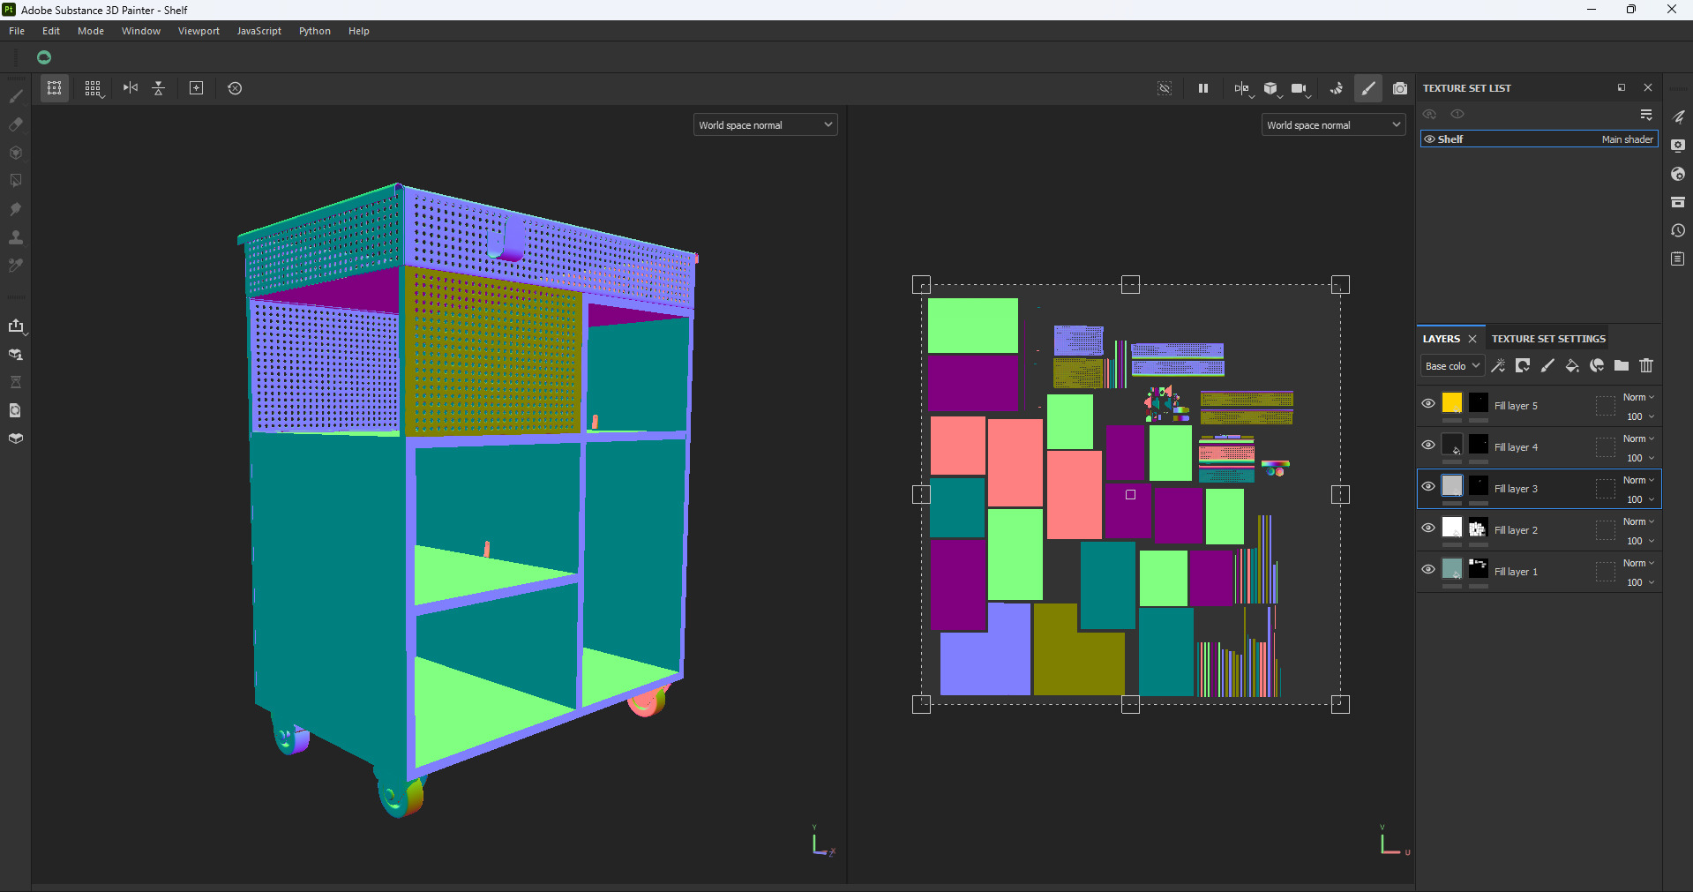This screenshot has width=1693, height=892.
Task: Open the Base color channel dropdown
Action: [x=1452, y=366]
